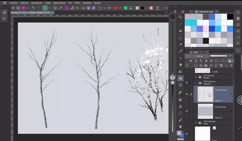
Task: Open the Capa menu
Action: point(48,3)
